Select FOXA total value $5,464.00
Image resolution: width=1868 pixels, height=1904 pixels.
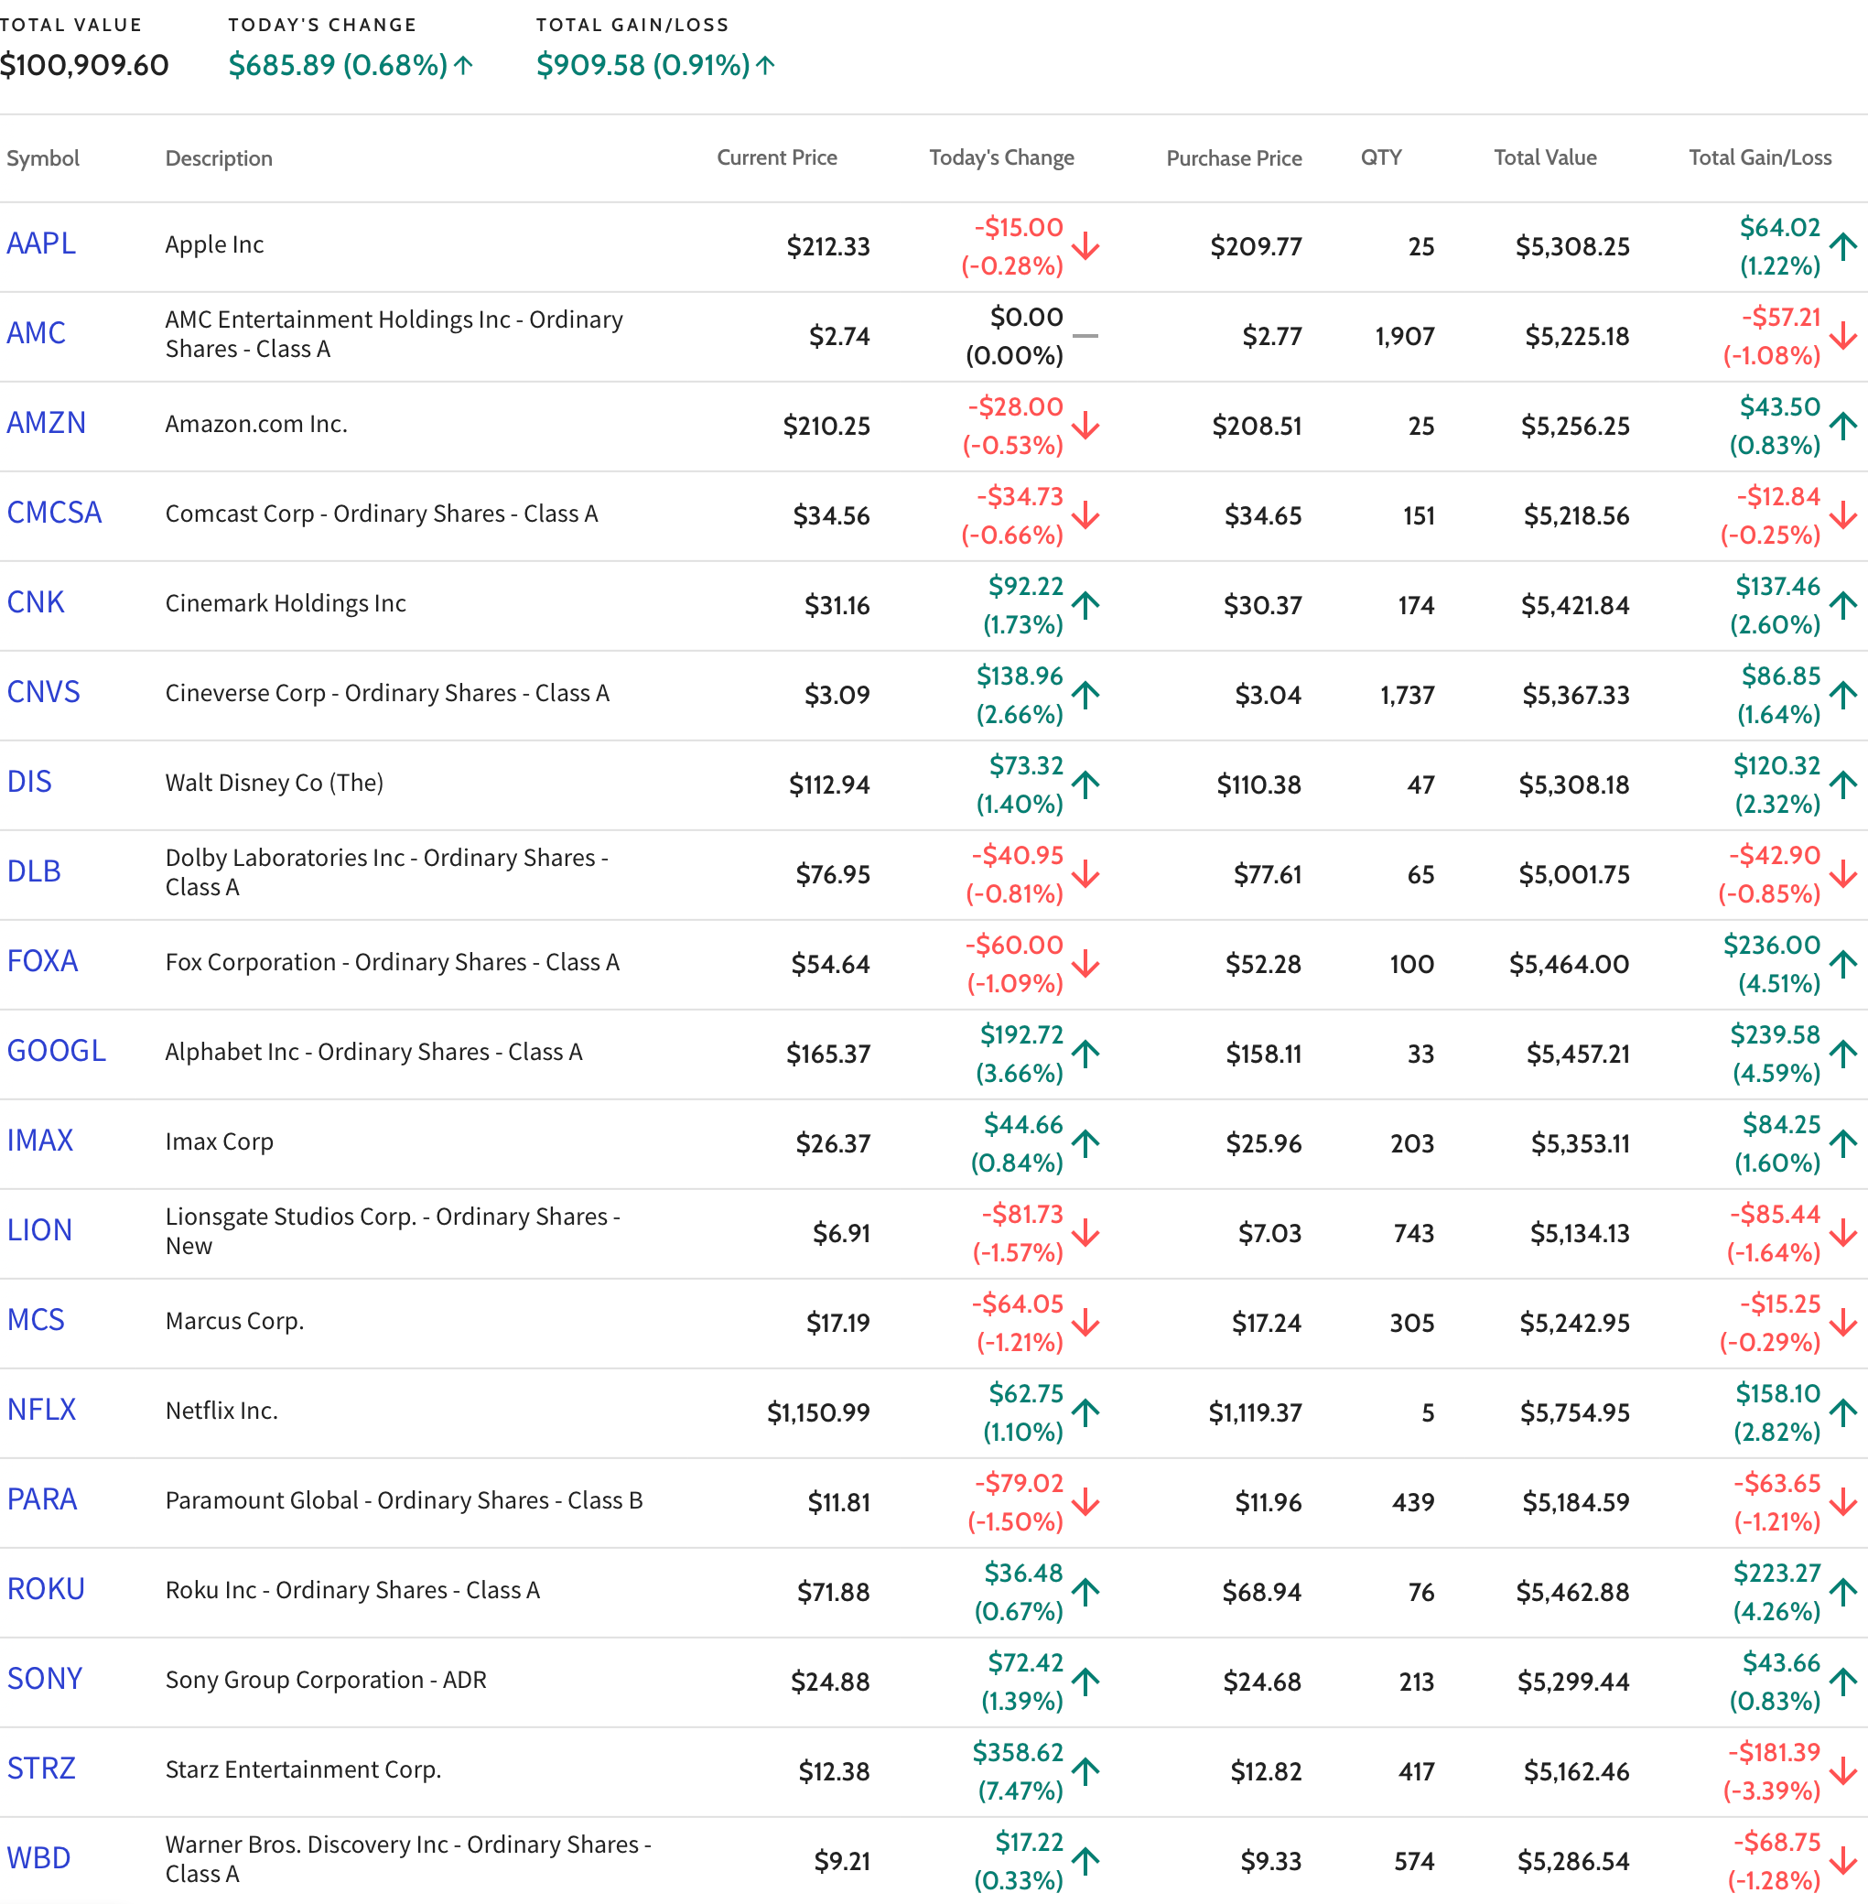[1569, 964]
